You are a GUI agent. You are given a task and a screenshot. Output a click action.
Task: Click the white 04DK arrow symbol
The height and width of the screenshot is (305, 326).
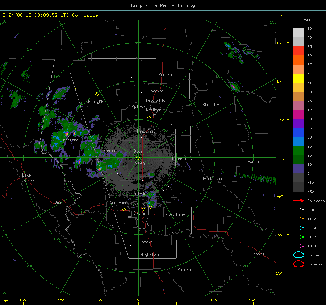pyautogui.click(x=298, y=210)
